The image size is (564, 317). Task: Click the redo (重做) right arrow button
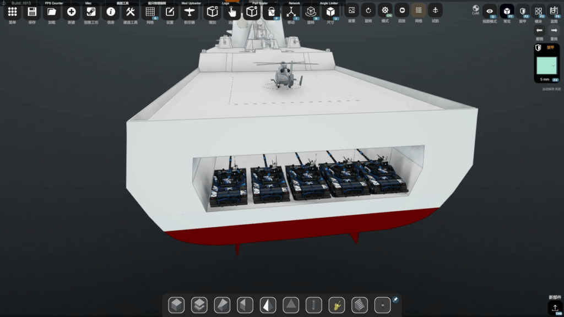(554, 31)
